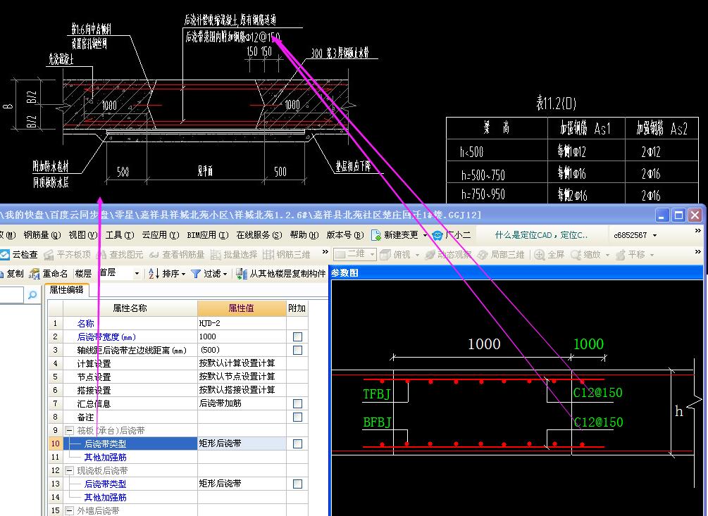Open the 二维 view mode dropdown

coord(372,255)
